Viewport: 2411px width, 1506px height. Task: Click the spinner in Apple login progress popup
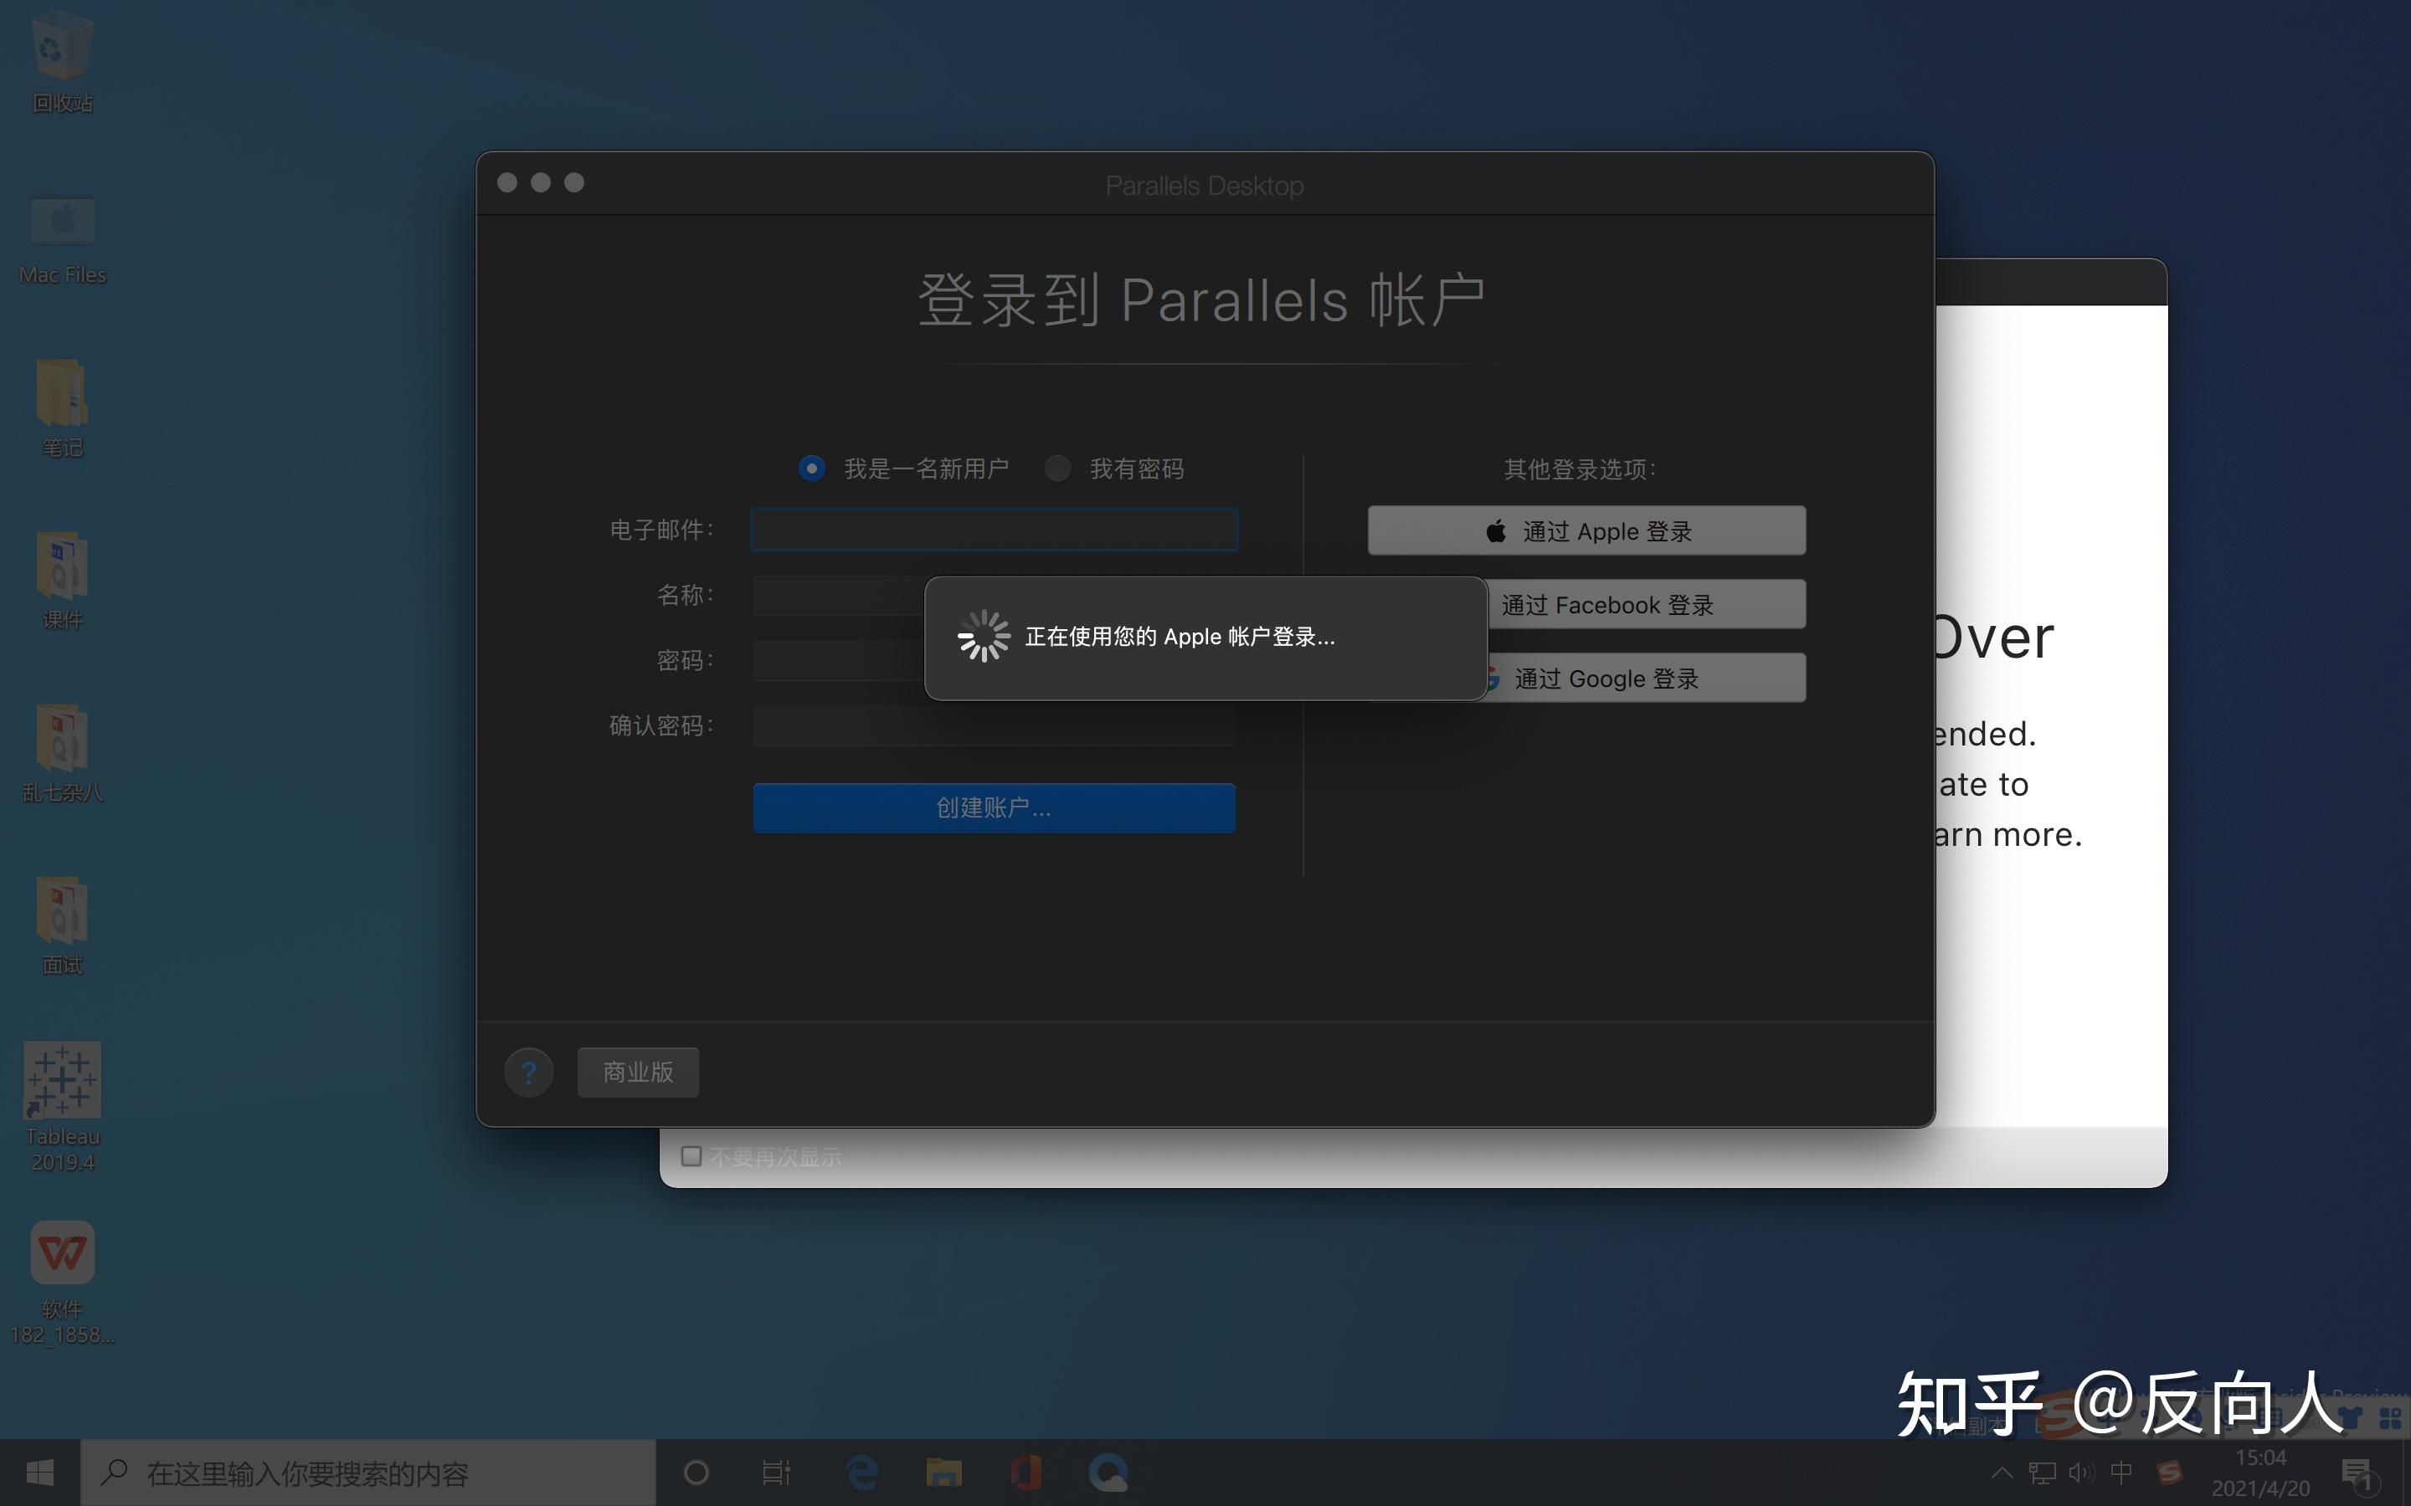pos(984,637)
